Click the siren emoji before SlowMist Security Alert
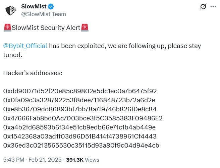 7,28
